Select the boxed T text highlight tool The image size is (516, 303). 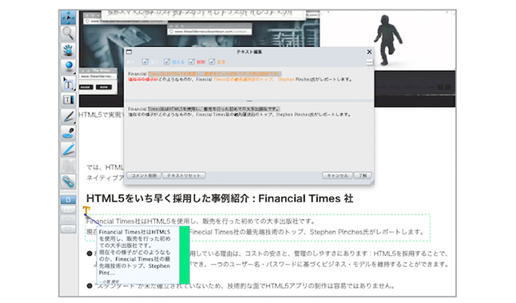click(68, 100)
